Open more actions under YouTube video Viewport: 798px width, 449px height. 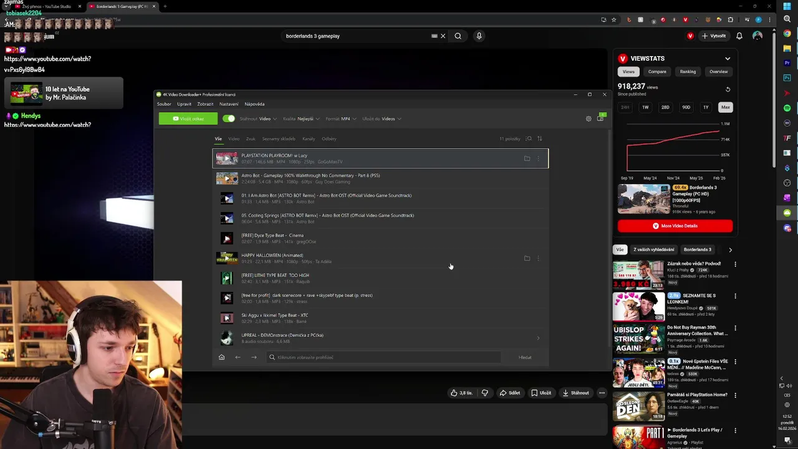click(x=602, y=393)
